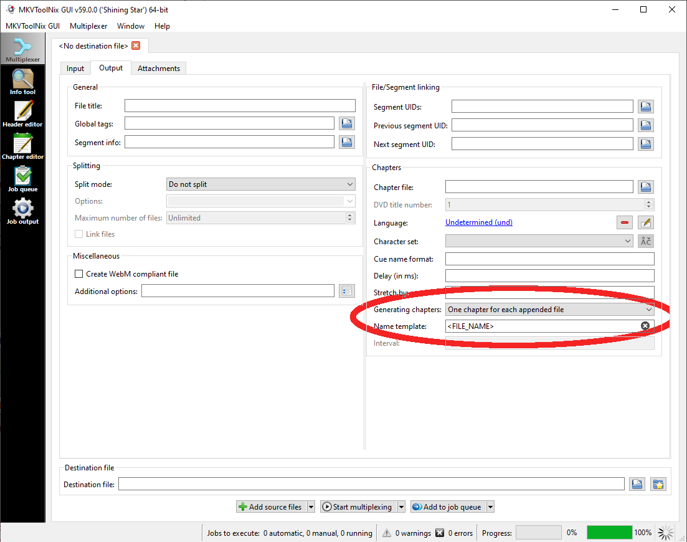Screen dimensions: 687x542
Task: Open the Job queue
Action: pyautogui.click(x=22, y=179)
